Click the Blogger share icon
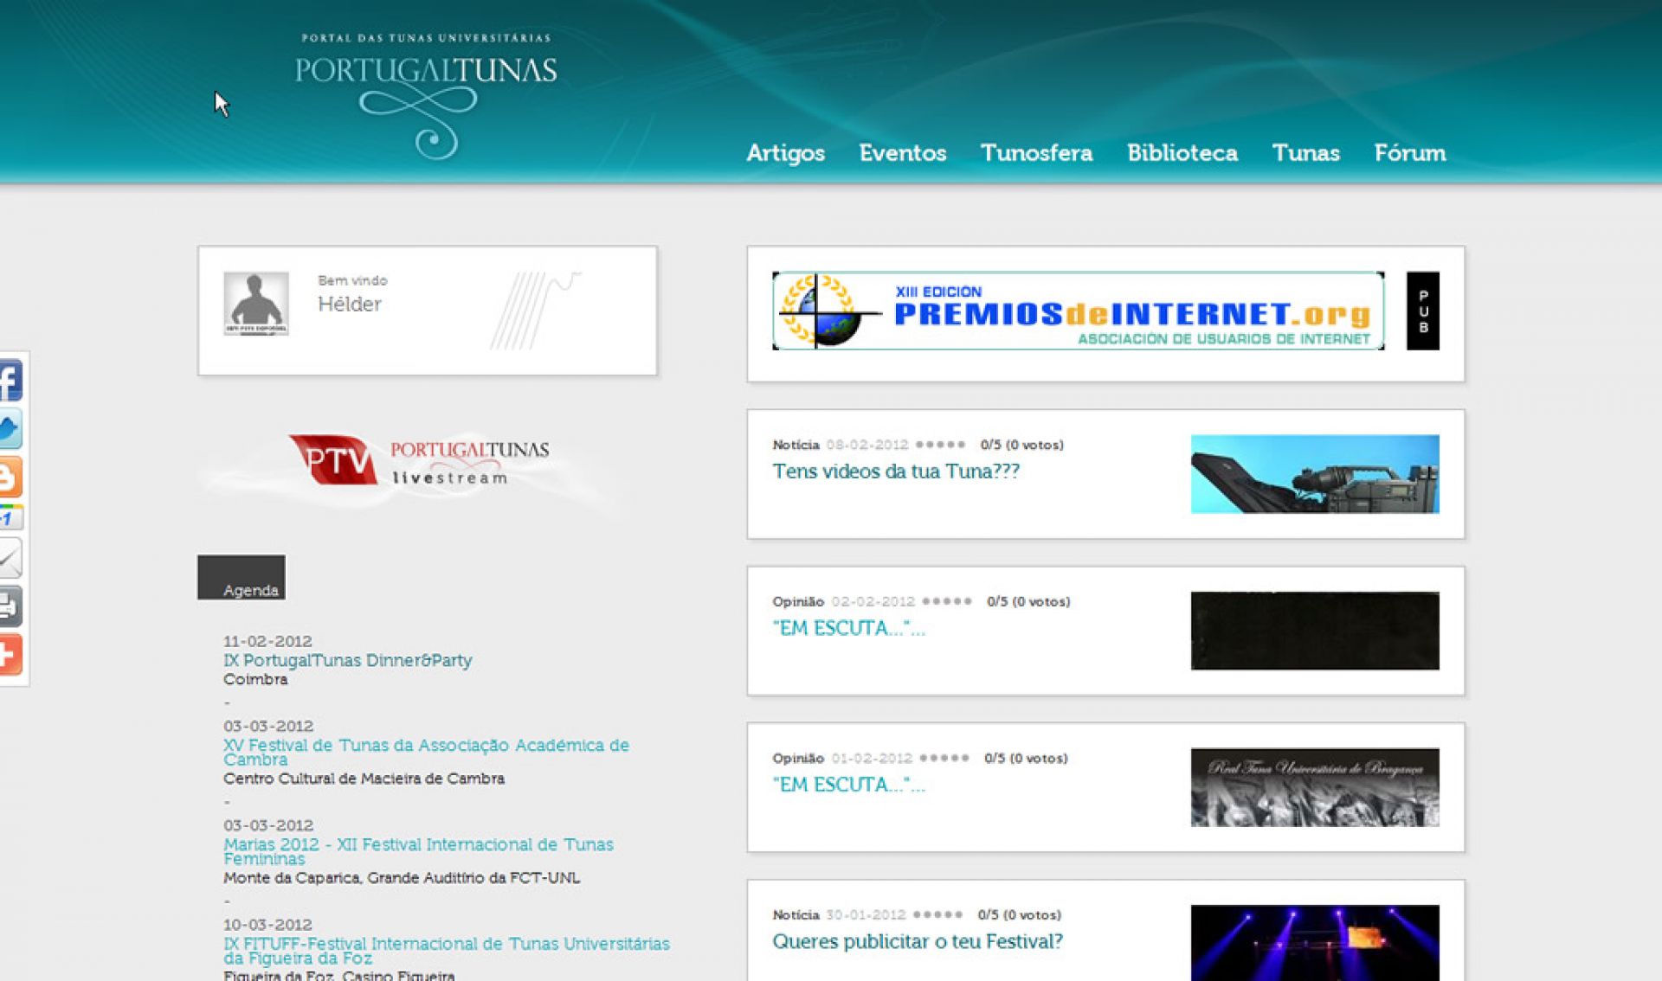Screen dimensions: 1662x981 click(10, 477)
